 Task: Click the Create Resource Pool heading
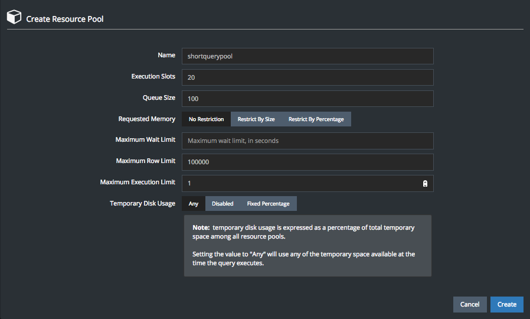tap(65, 19)
